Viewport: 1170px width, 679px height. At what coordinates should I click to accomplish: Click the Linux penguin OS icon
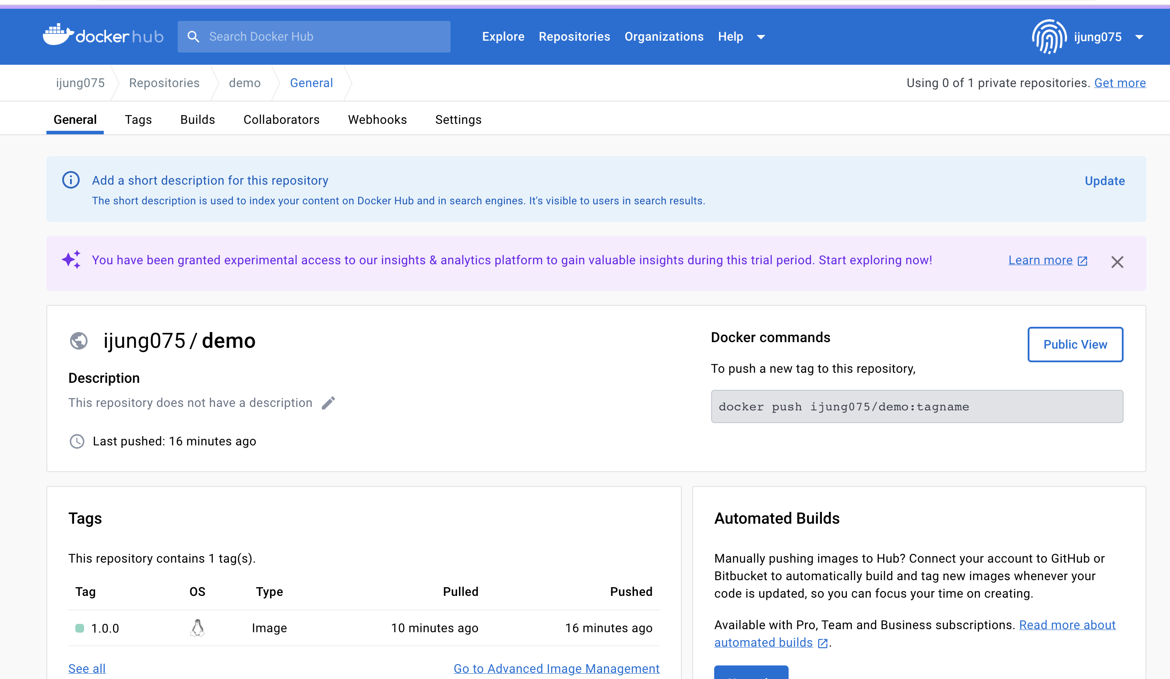(197, 628)
